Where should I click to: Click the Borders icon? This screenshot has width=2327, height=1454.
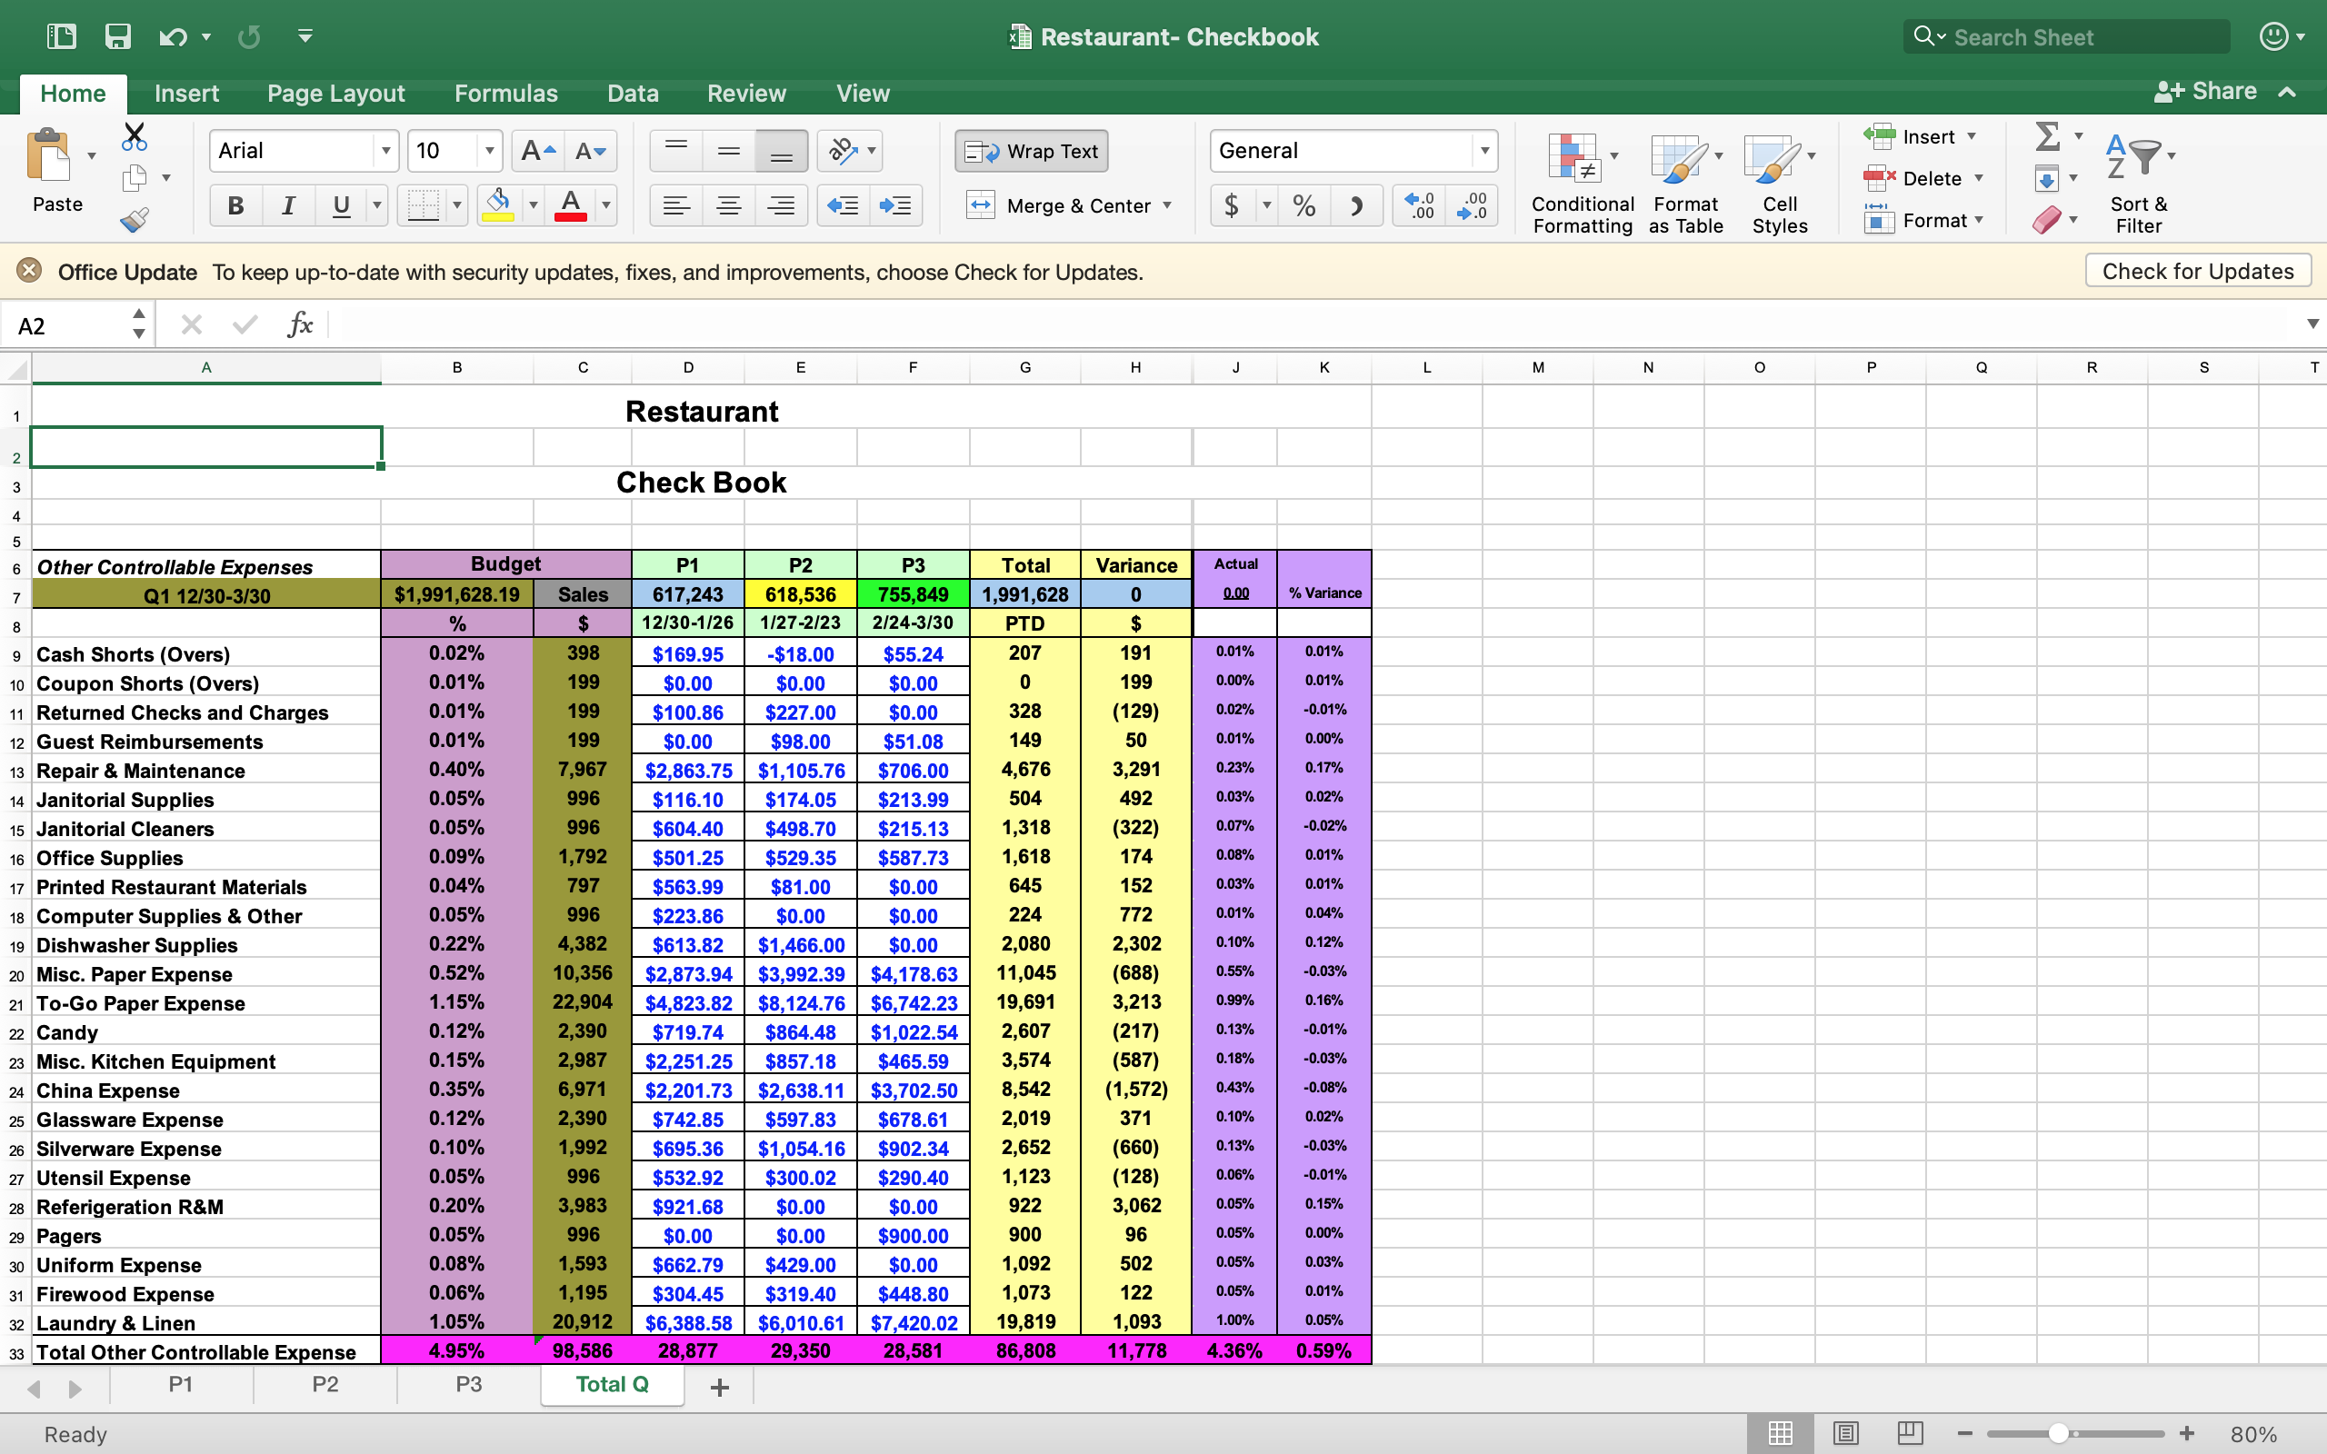[x=423, y=204]
